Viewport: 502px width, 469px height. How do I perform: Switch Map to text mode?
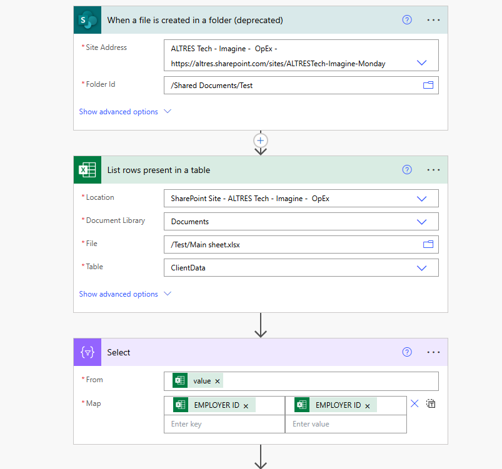pyautogui.click(x=431, y=403)
